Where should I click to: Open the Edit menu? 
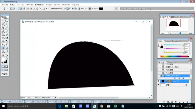tap(12, 5)
